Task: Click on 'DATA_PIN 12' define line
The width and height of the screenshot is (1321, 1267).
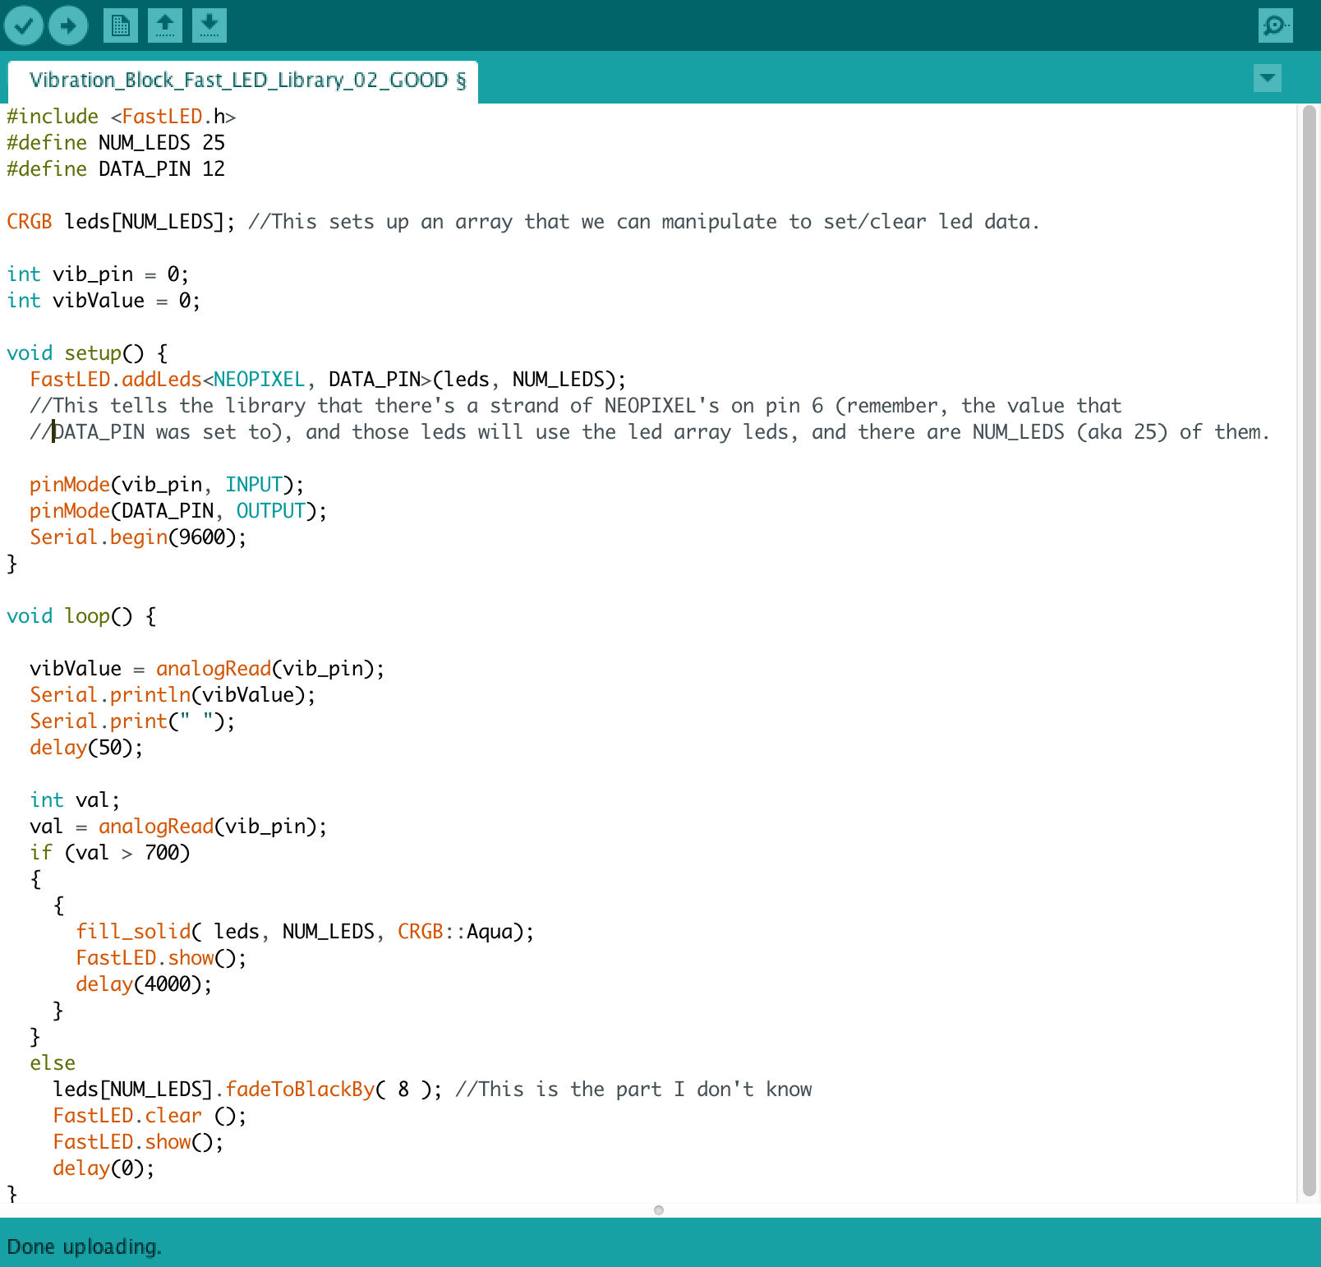Action: 161,169
